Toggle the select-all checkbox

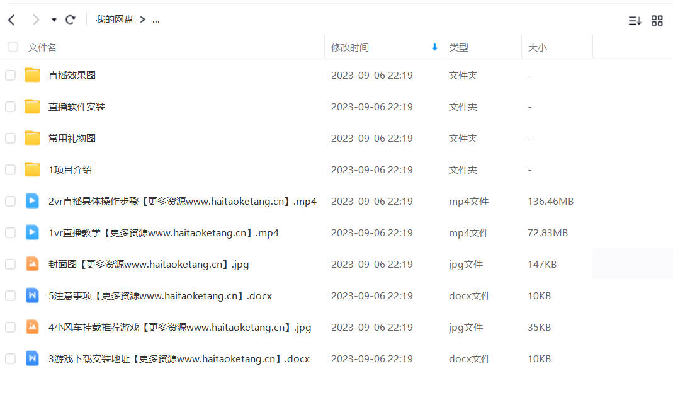(13, 47)
